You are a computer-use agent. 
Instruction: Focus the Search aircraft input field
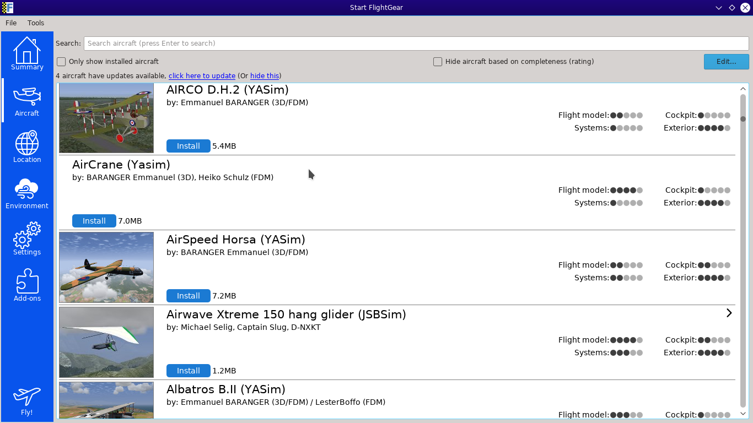coord(416,44)
